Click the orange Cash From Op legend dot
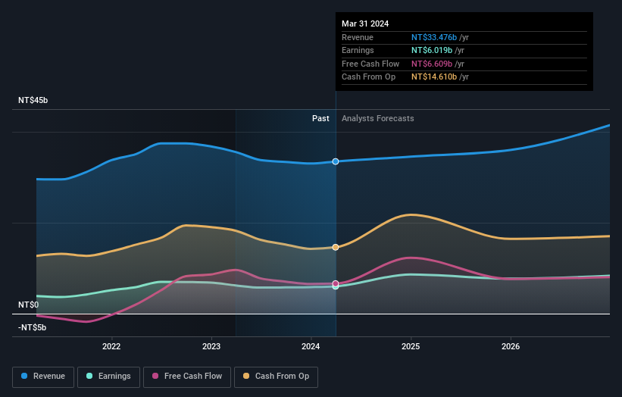The height and width of the screenshot is (397, 622). click(246, 376)
